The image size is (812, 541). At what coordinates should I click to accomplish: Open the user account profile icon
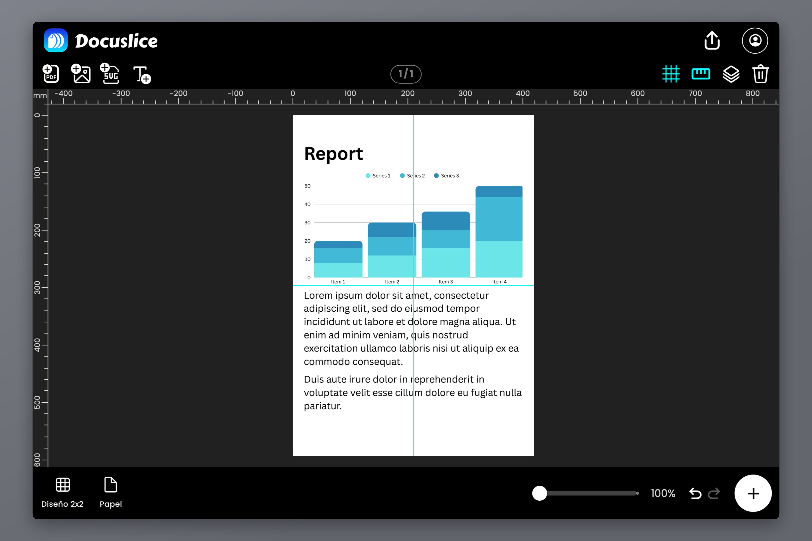pyautogui.click(x=755, y=40)
